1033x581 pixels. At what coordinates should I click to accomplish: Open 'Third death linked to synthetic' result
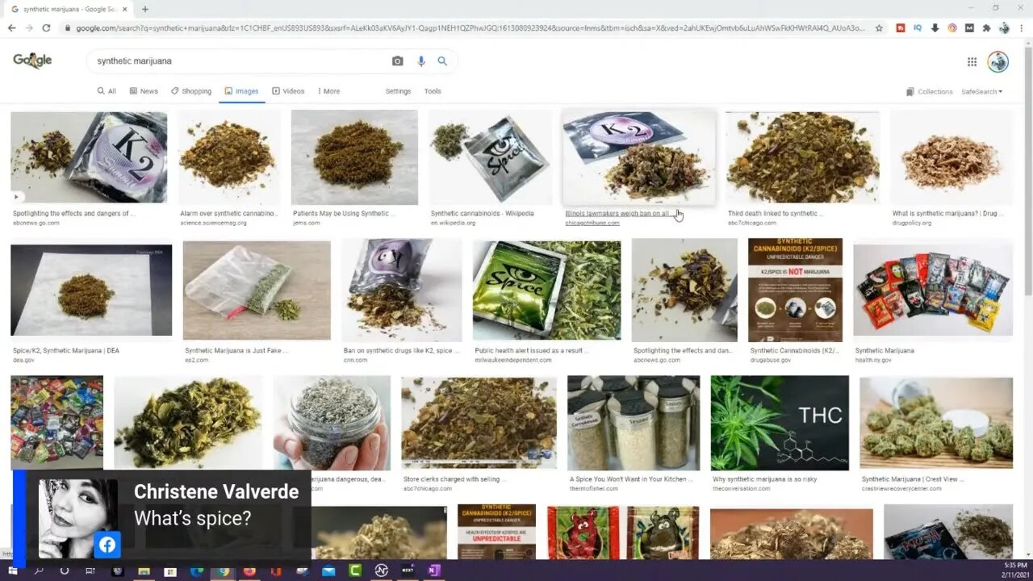[775, 213]
